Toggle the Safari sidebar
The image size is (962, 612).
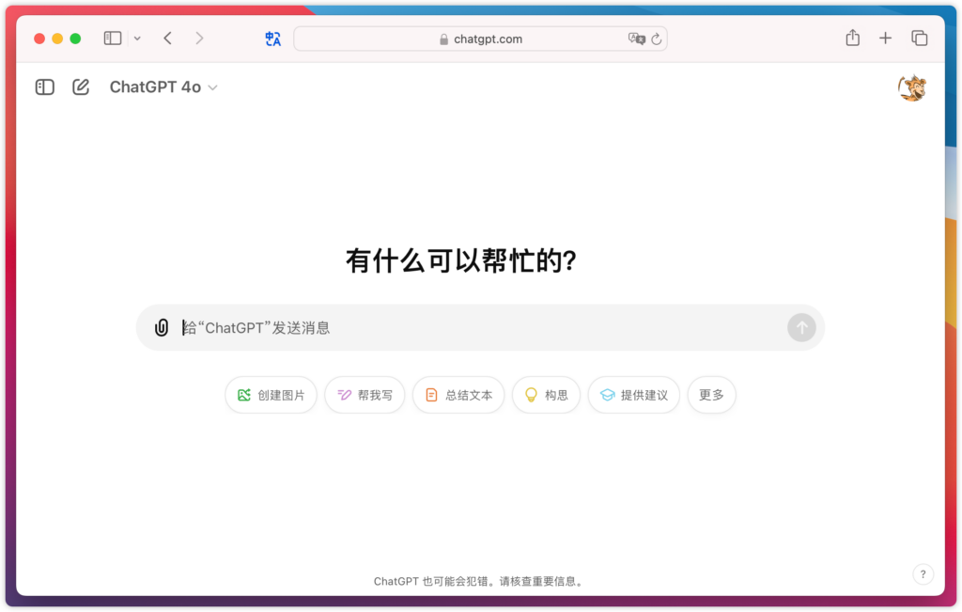[x=113, y=39]
